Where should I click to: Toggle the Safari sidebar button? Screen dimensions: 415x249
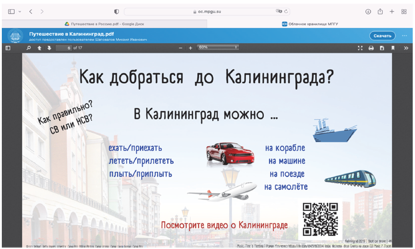tap(11, 11)
